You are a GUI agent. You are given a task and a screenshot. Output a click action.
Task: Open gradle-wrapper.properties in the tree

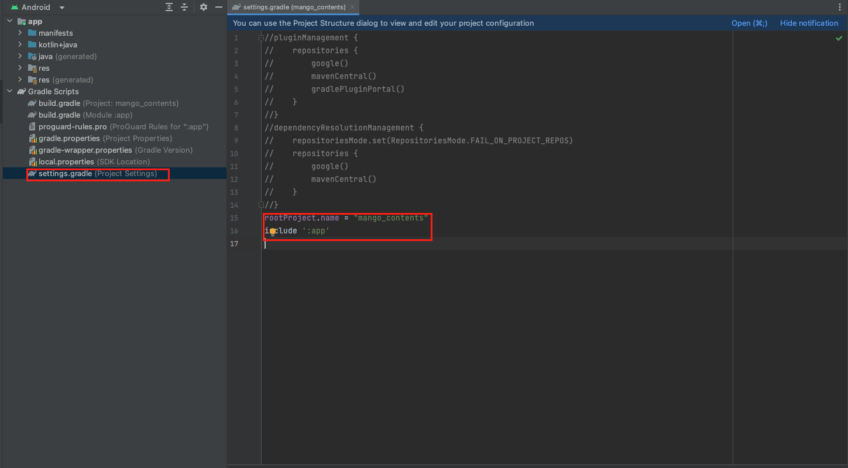click(85, 150)
